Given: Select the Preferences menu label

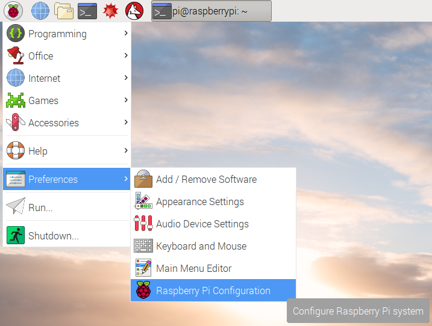Looking at the screenshot, I should point(53,179).
